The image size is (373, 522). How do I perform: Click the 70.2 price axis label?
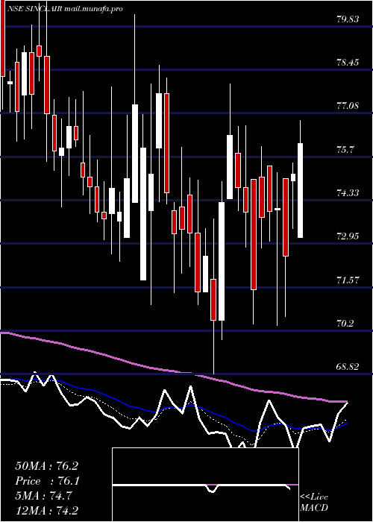(x=345, y=324)
